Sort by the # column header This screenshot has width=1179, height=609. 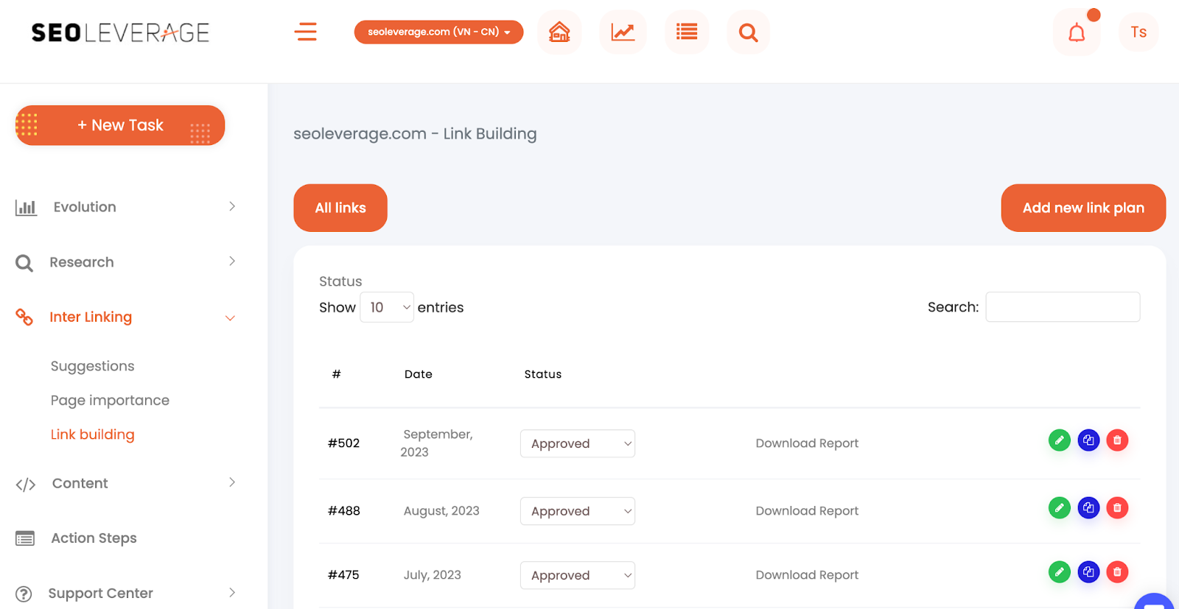(x=336, y=374)
